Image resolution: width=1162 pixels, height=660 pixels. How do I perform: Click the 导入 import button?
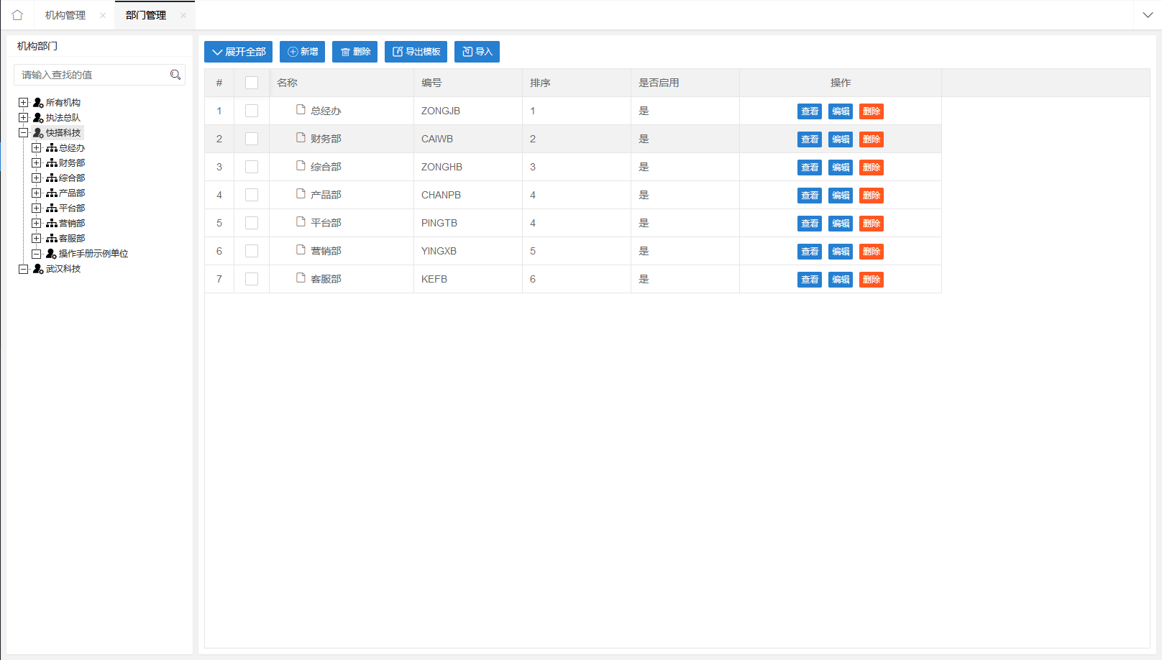pos(477,52)
